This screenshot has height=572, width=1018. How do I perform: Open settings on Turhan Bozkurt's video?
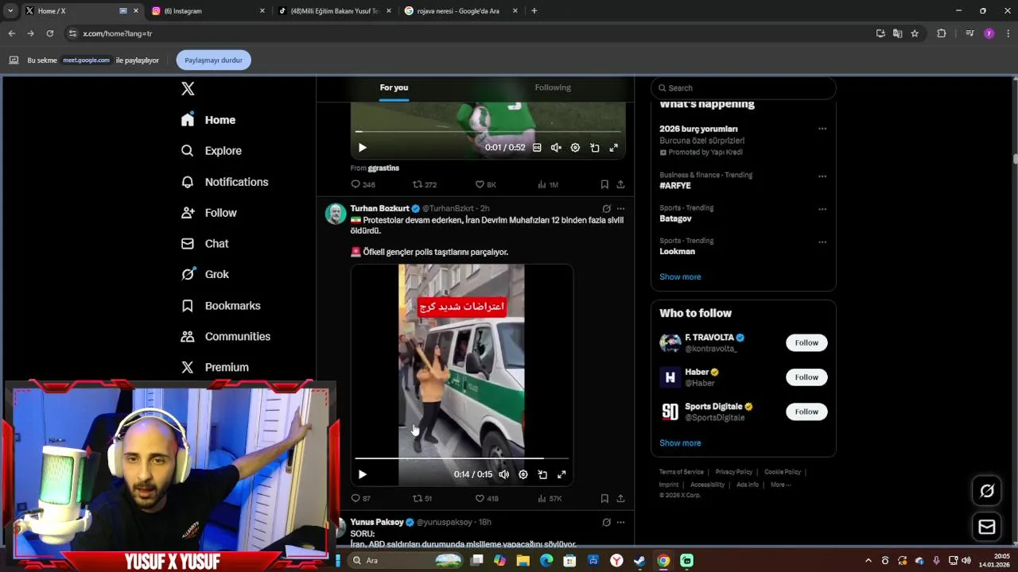pos(523,474)
